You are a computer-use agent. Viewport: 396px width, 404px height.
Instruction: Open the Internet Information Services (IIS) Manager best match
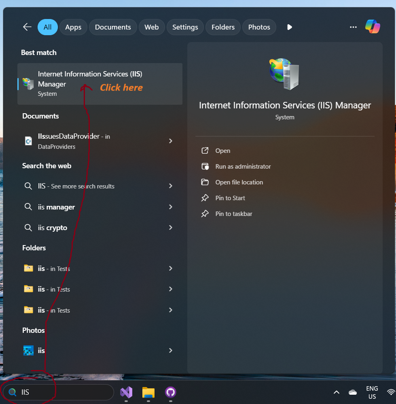[x=100, y=84]
